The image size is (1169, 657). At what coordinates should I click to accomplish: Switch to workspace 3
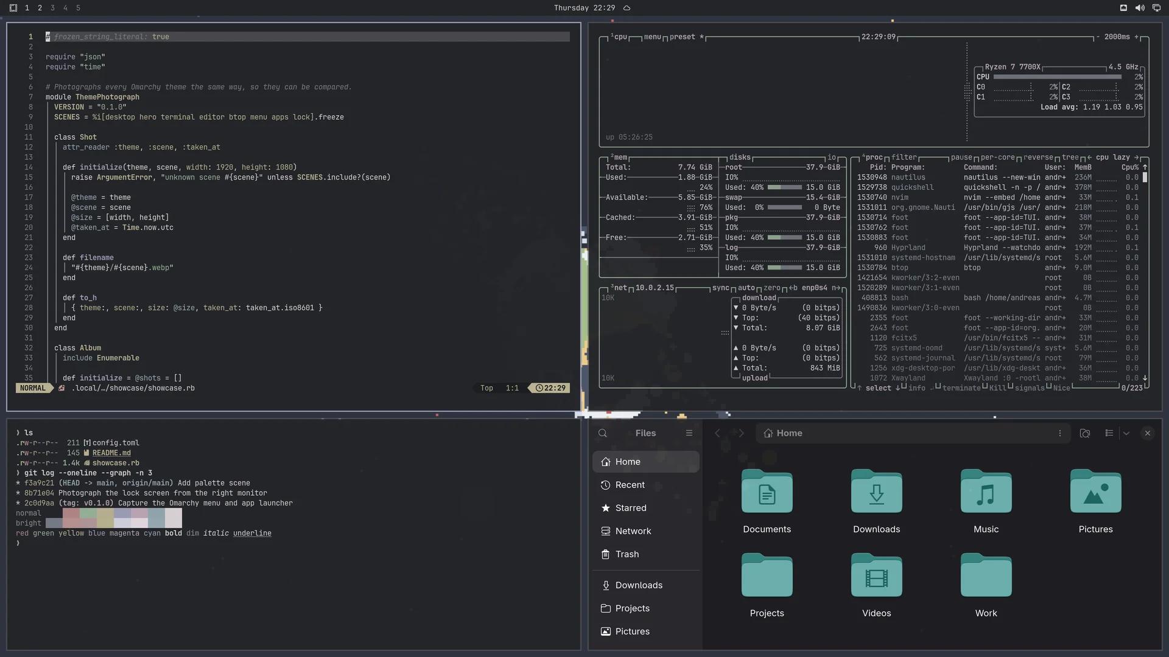52,8
